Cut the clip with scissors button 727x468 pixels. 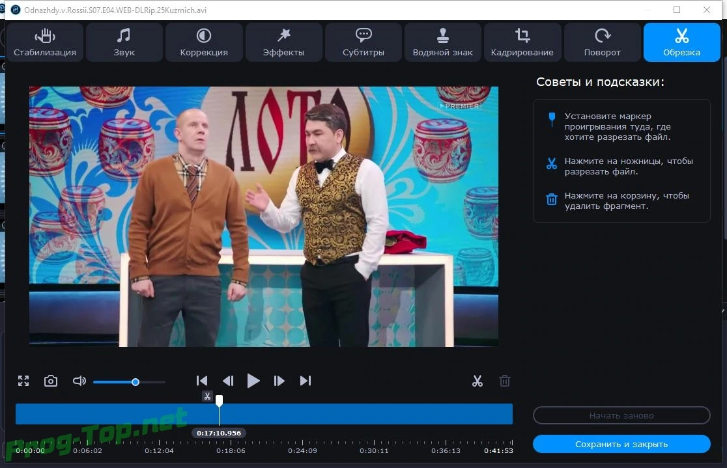[x=477, y=381]
